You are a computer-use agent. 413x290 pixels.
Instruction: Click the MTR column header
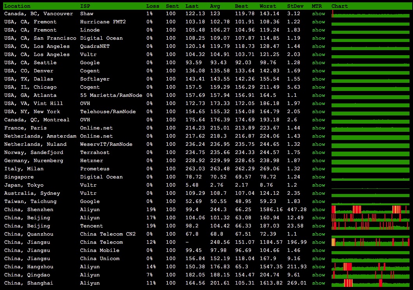(317, 6)
